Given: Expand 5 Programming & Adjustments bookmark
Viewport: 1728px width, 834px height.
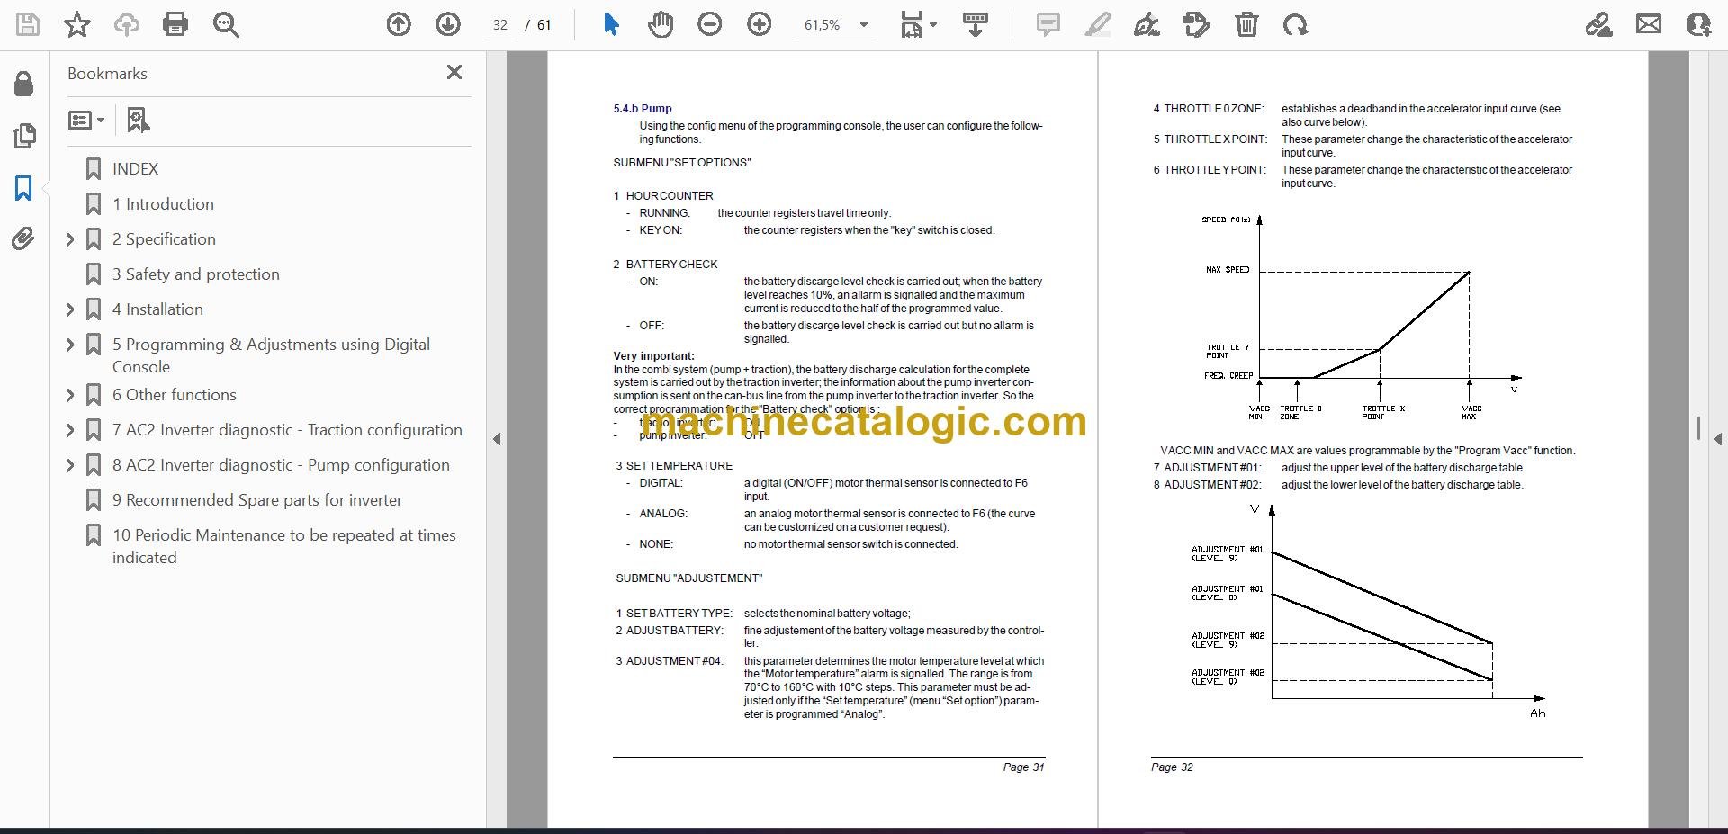Looking at the screenshot, I should [70, 345].
